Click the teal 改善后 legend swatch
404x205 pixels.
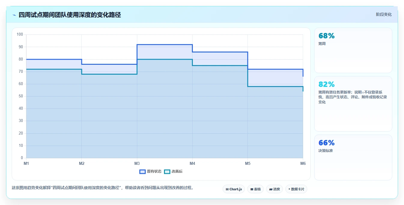point(167,171)
